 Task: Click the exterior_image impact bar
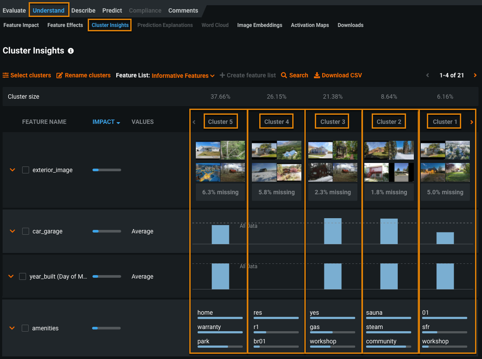tap(106, 170)
